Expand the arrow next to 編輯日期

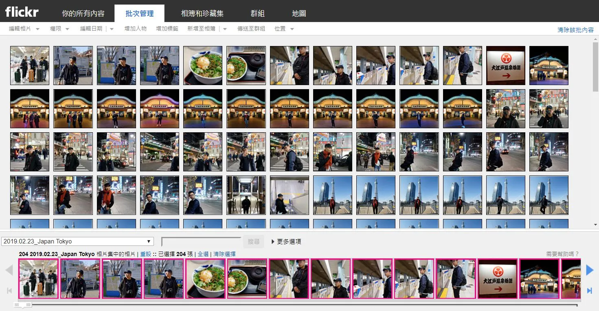pyautogui.click(x=112, y=29)
